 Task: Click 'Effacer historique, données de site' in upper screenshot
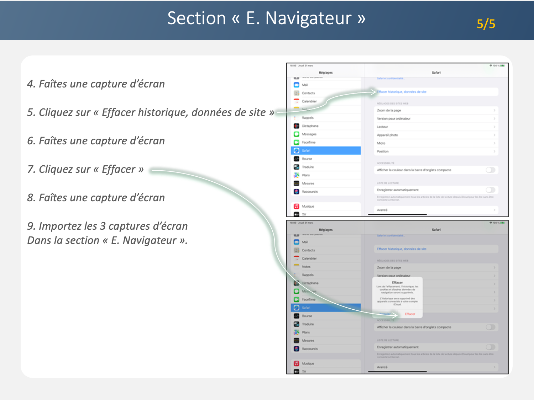(x=402, y=92)
